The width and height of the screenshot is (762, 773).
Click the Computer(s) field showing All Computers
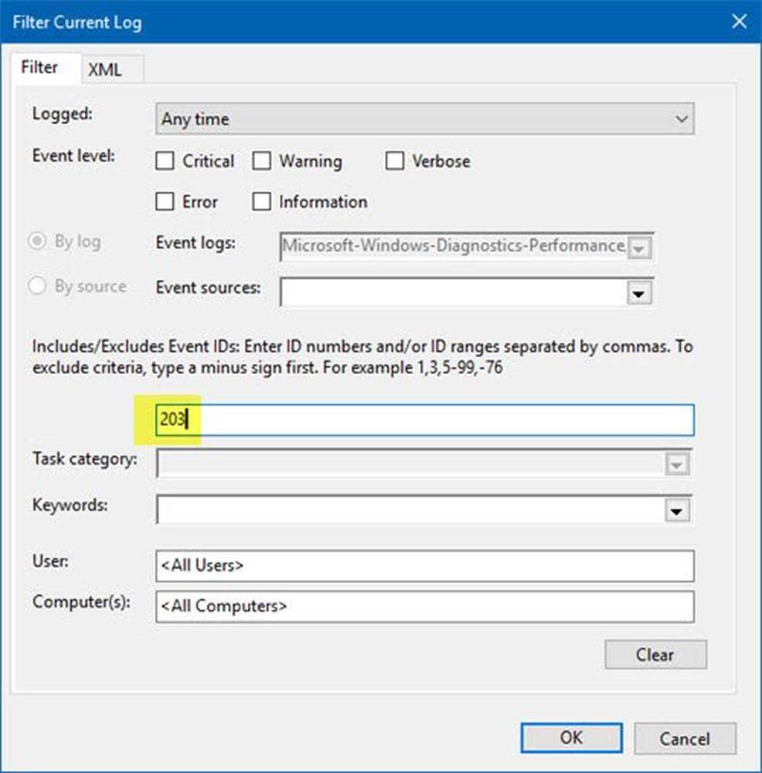(x=425, y=606)
